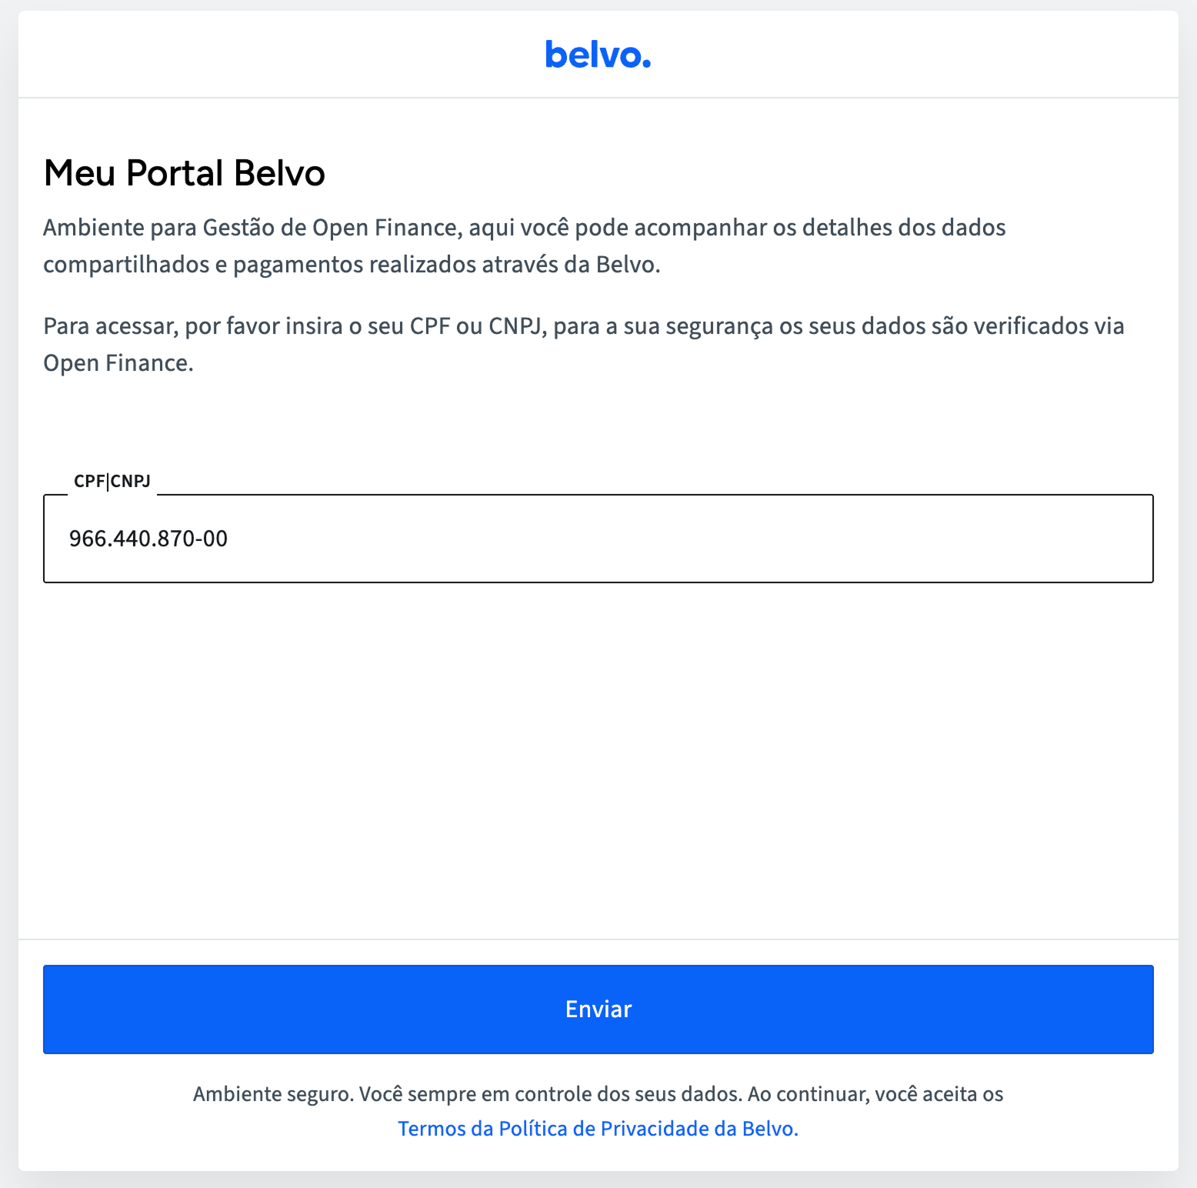This screenshot has height=1188, width=1197.
Task: Click the belvo logo in the header
Action: tap(598, 55)
